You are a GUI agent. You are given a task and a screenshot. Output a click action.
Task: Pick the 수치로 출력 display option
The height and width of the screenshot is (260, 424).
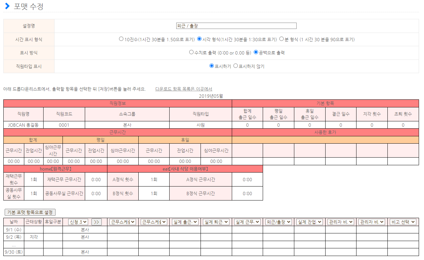[x=191, y=52]
